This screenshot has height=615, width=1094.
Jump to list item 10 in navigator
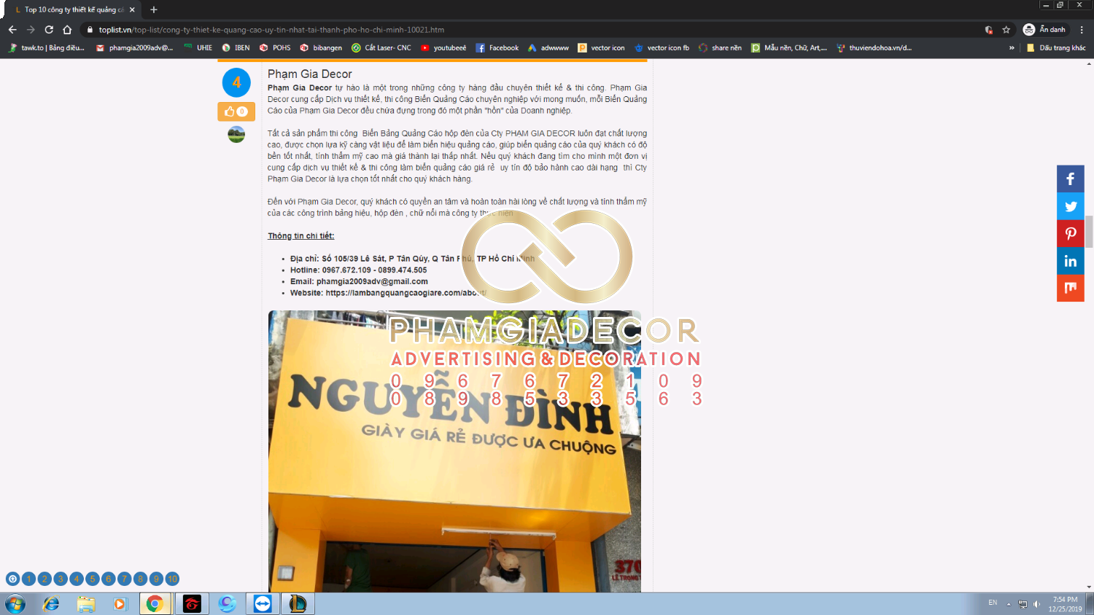[172, 579]
